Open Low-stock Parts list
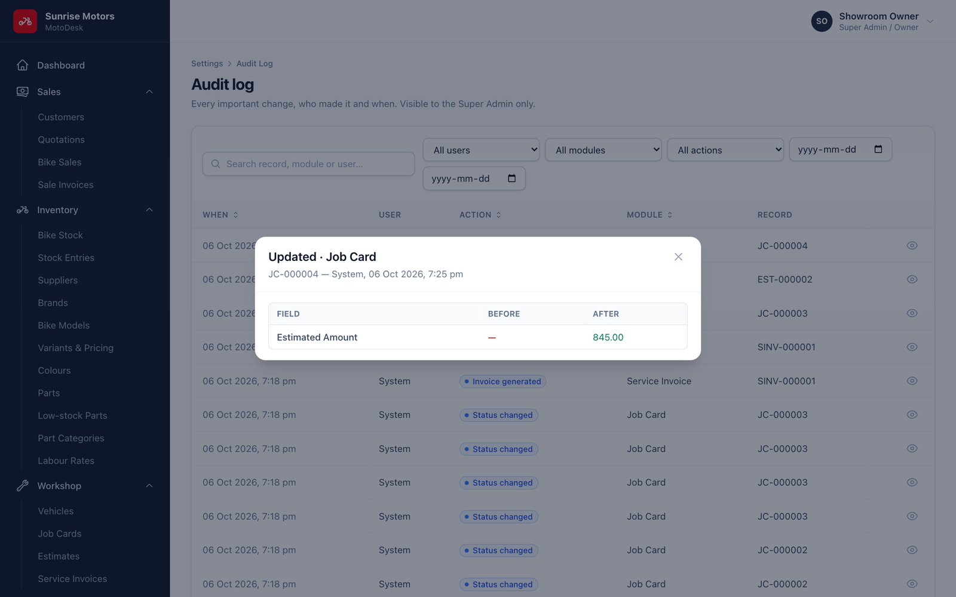Viewport: 956px width, 597px height. (72, 416)
